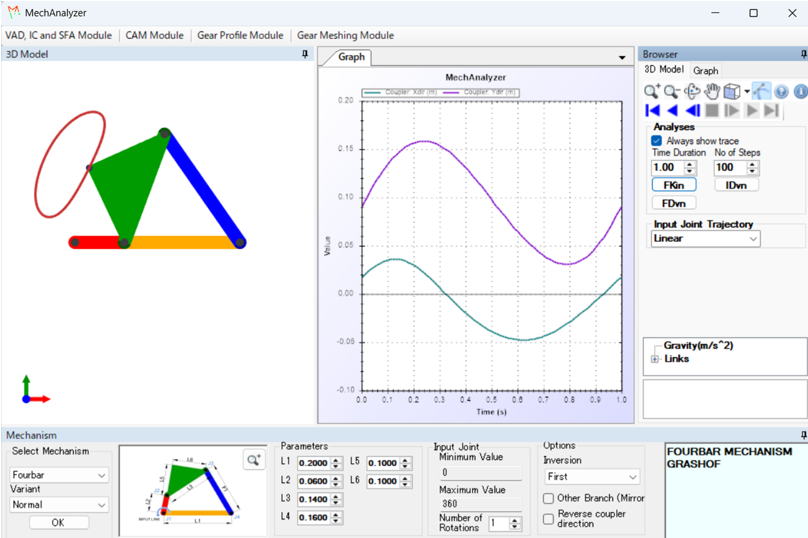Click the L1 parameter input field
The width and height of the screenshot is (808, 538).
313,463
